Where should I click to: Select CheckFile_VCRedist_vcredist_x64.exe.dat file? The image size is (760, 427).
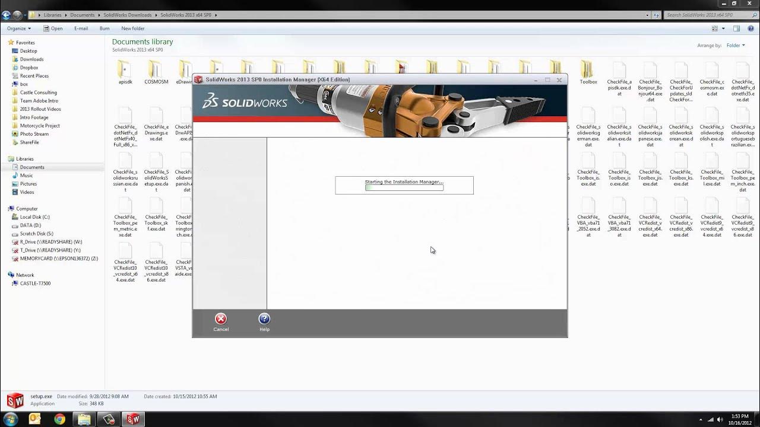point(650,216)
